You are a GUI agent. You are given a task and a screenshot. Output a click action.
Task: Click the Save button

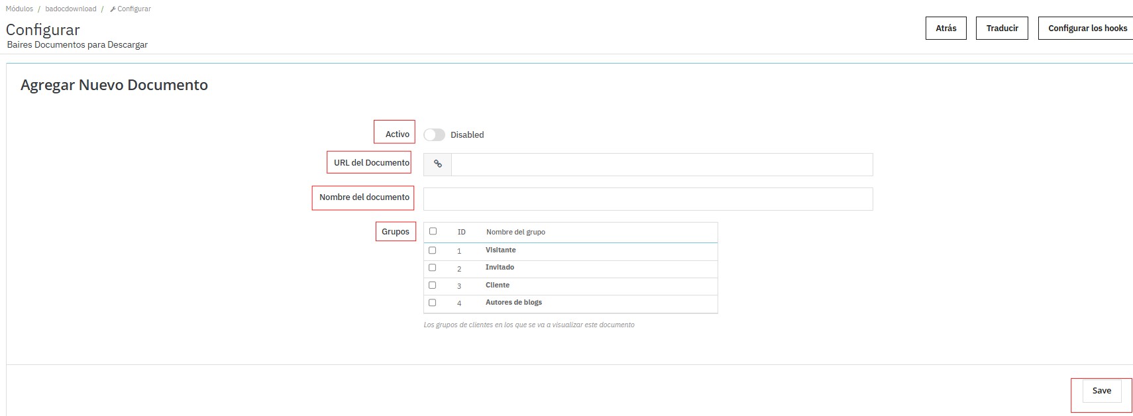pos(1101,391)
